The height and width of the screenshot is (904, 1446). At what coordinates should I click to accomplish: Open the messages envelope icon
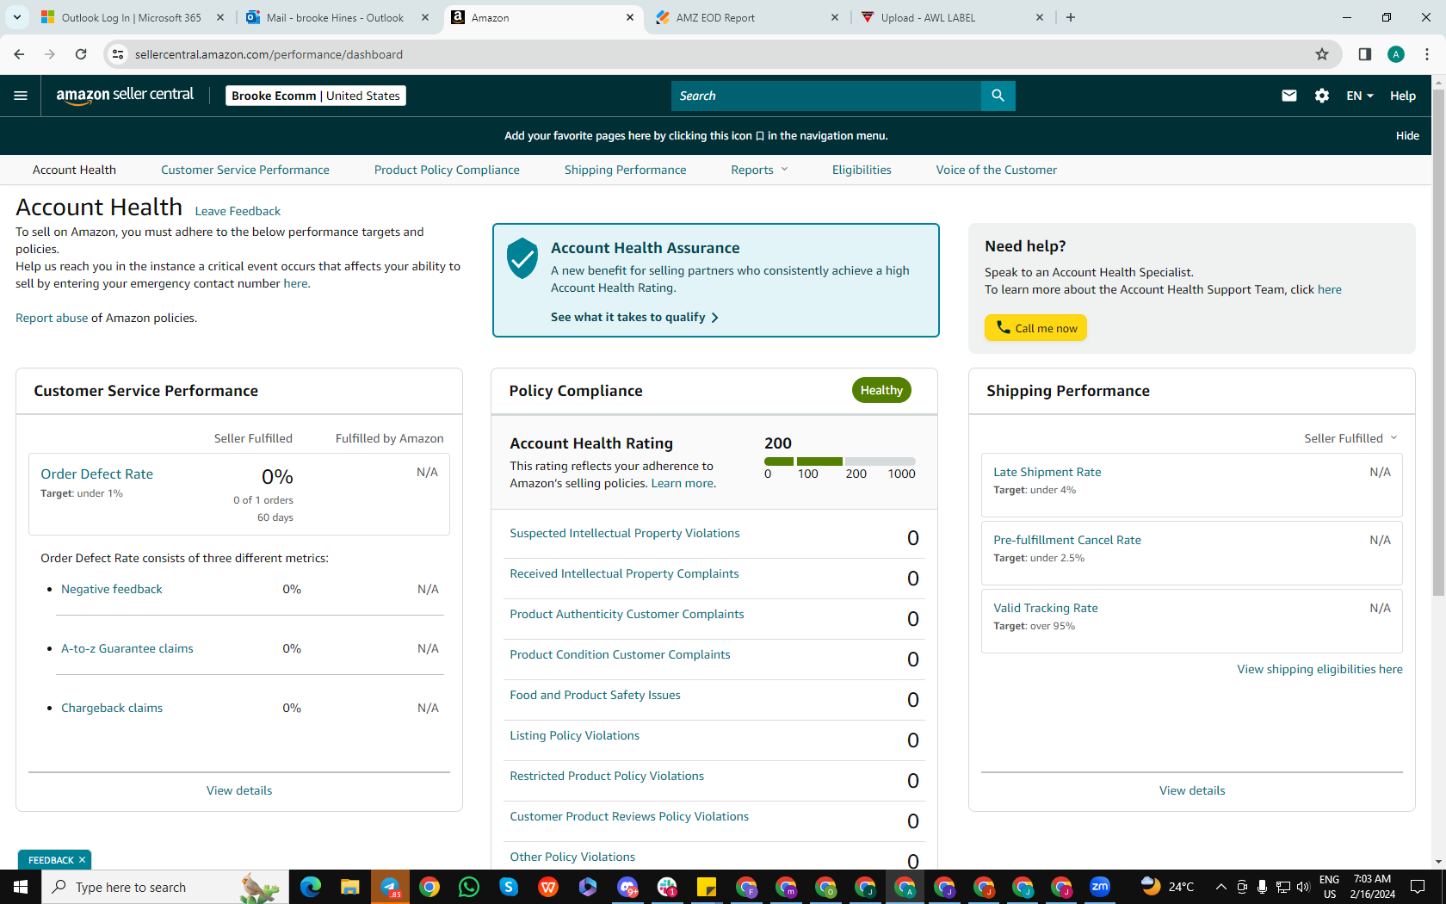point(1288,96)
